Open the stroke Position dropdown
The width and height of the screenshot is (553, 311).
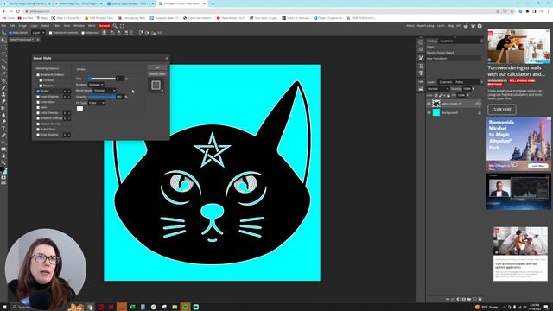pyautogui.click(x=96, y=85)
